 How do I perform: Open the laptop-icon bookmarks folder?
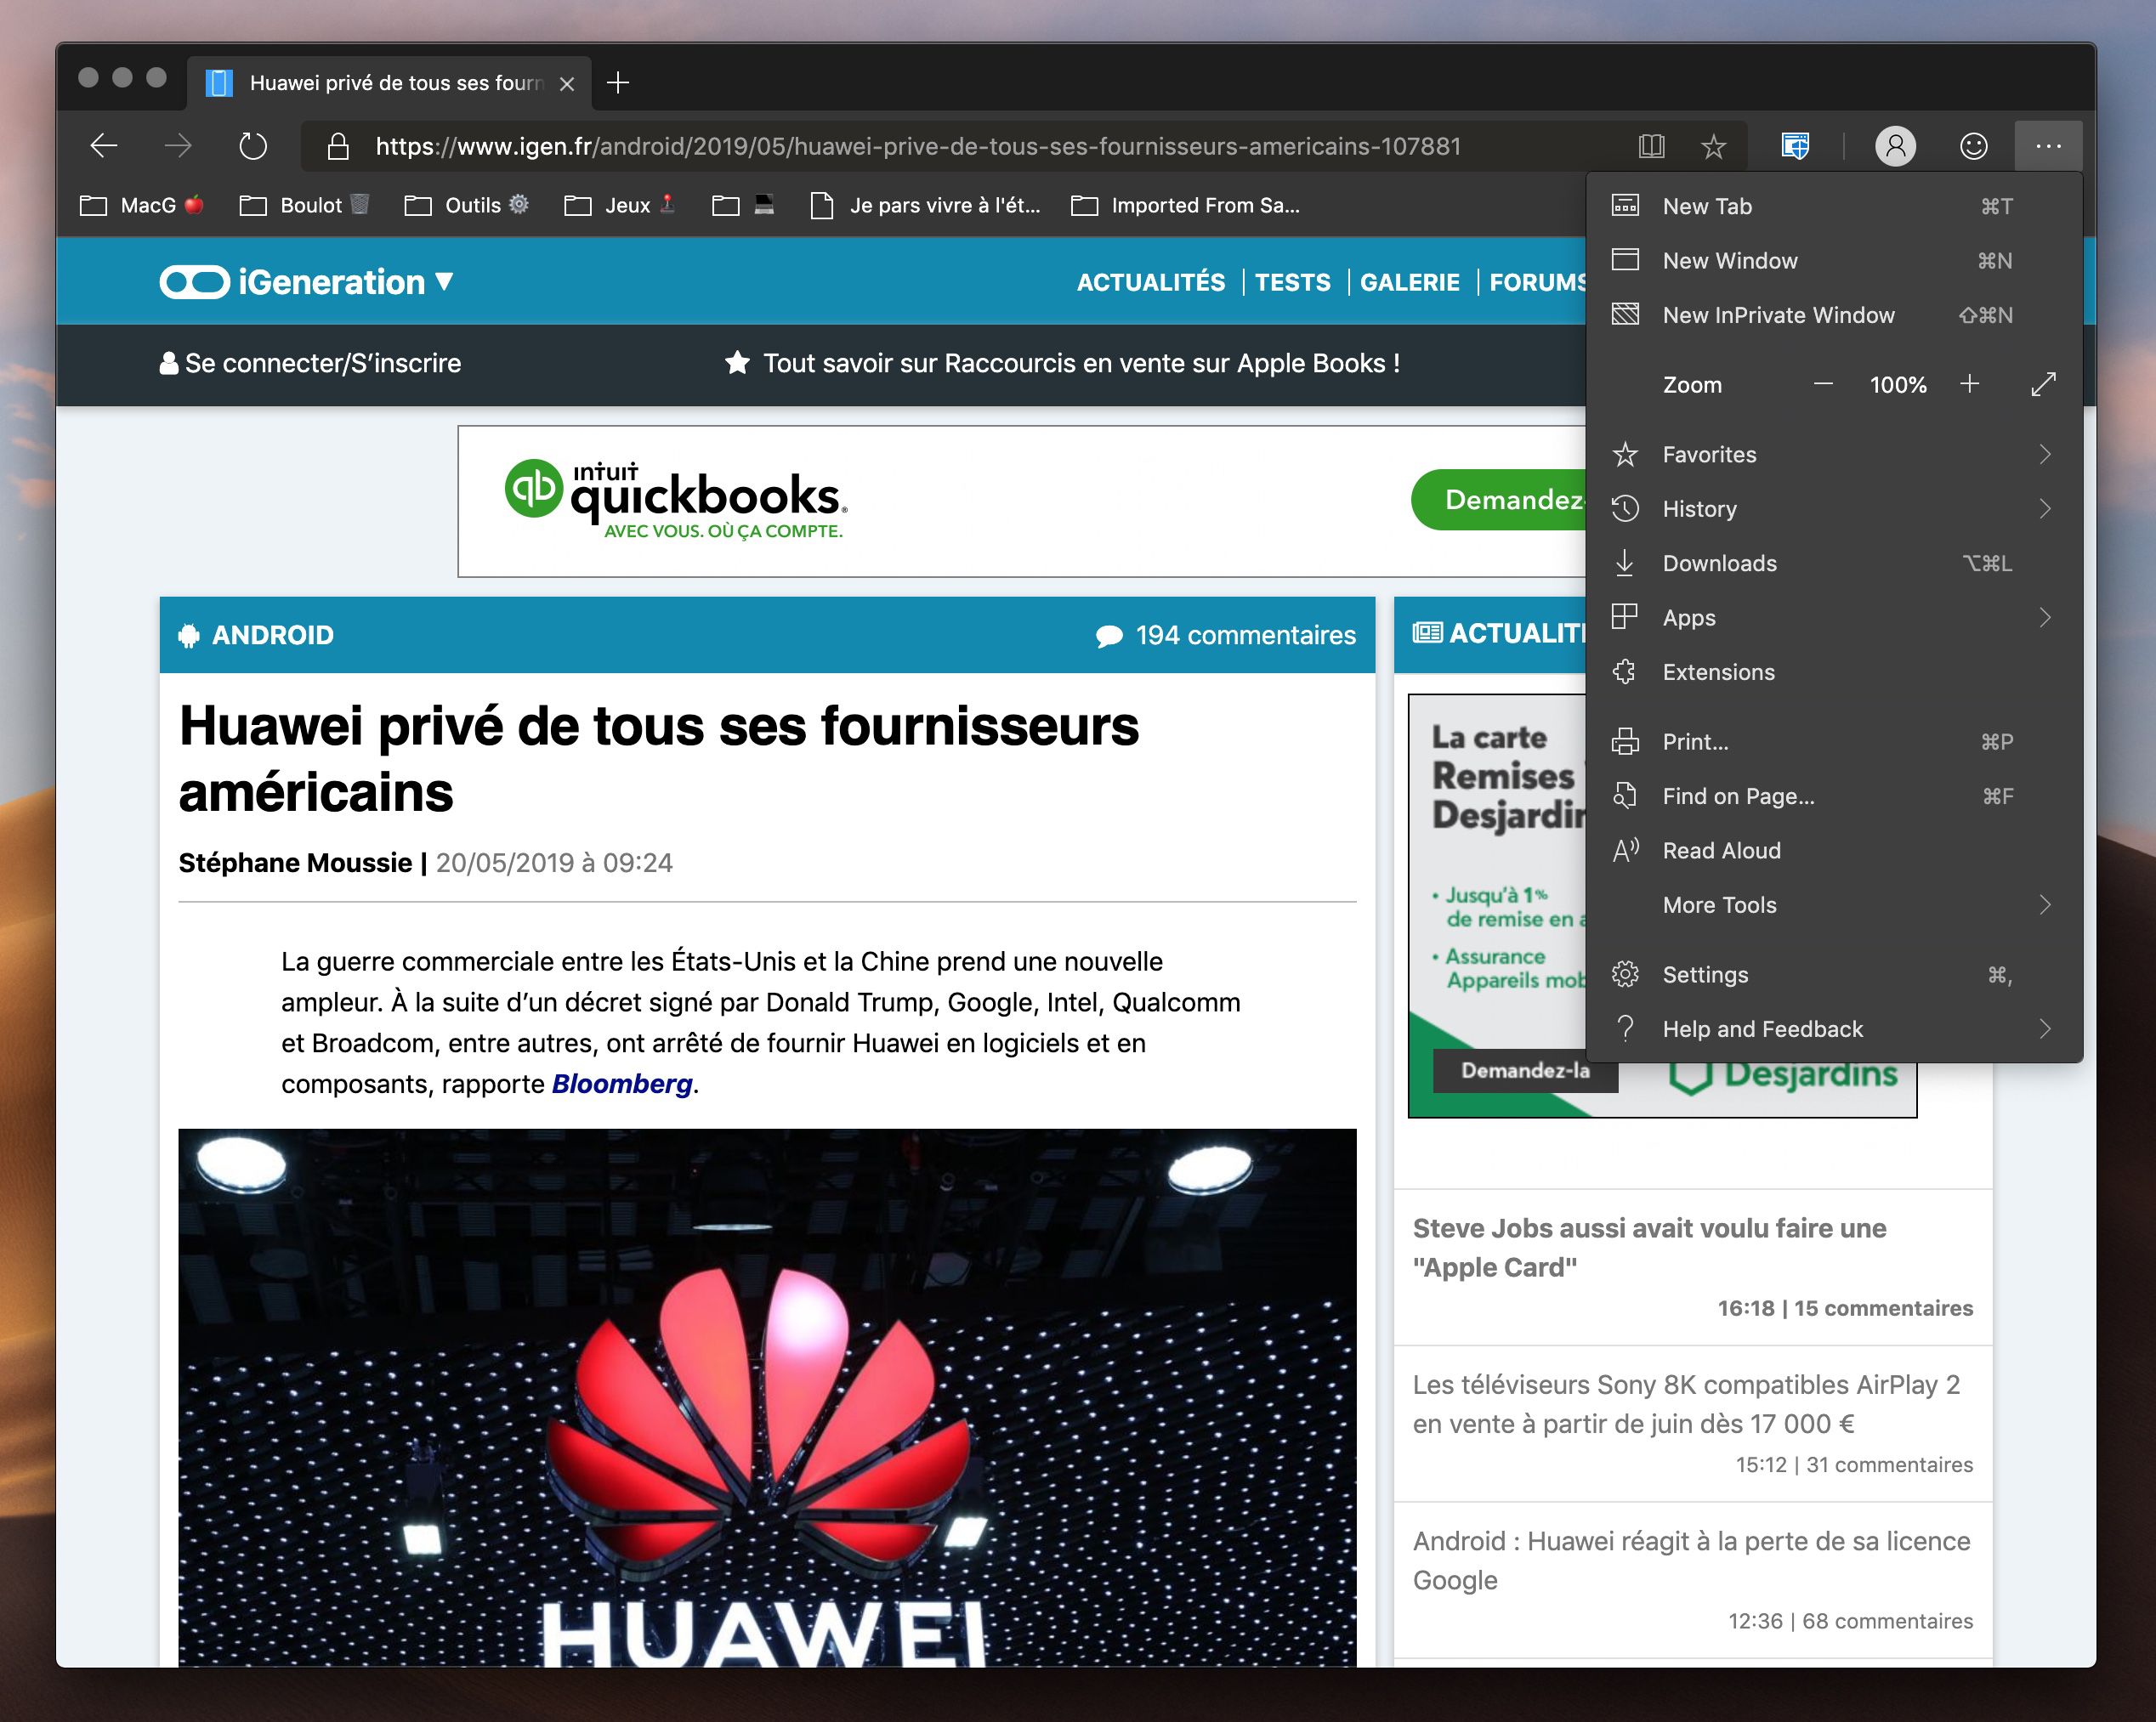[743, 205]
